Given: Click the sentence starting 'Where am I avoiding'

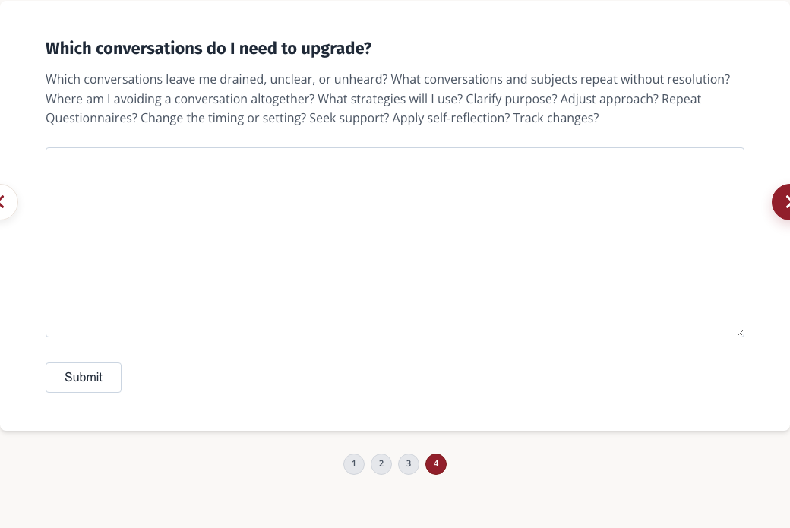Looking at the screenshot, I should click(x=180, y=99).
